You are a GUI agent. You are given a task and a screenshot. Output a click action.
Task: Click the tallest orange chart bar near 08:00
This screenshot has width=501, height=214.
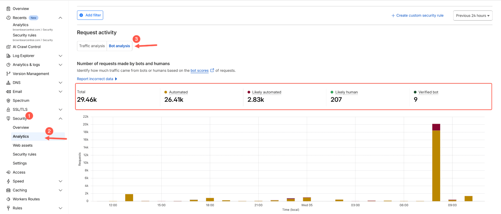(x=436, y=165)
